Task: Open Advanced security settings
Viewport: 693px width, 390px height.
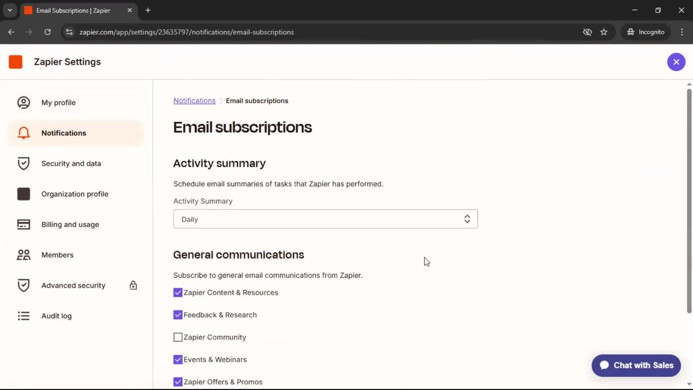Action: click(76, 285)
